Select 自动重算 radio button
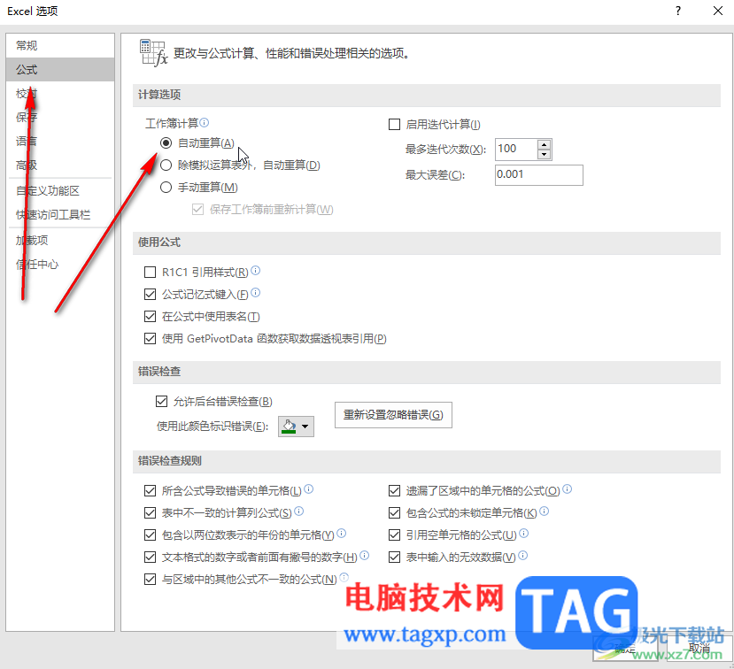The height and width of the screenshot is (669, 734). [166, 142]
